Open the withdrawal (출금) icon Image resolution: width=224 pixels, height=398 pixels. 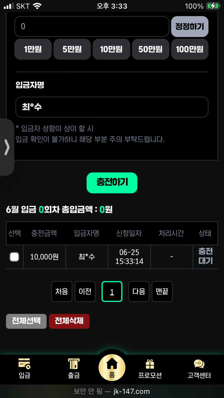(x=73, y=363)
